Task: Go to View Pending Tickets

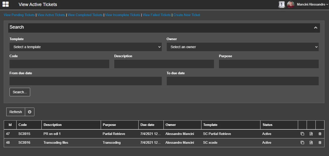Action: [19, 15]
